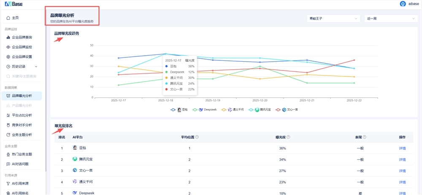Screen dimensions: 422x195
Task: Open 详情 link for 豆包 row
Action: coord(402,148)
